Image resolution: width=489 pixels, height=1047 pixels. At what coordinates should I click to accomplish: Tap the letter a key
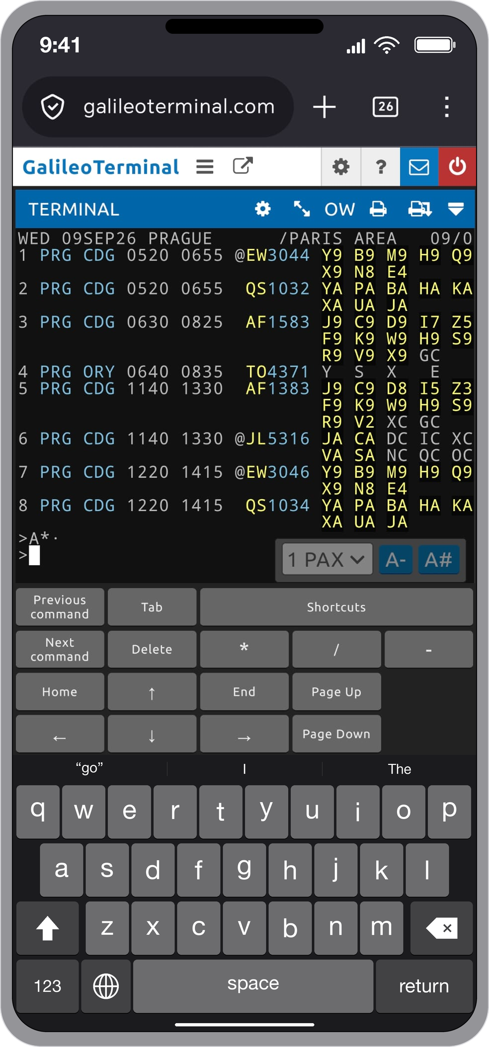pos(61,870)
